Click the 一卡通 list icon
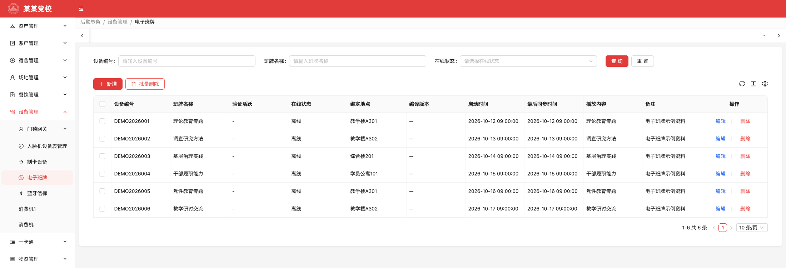The height and width of the screenshot is (268, 786). (13, 242)
